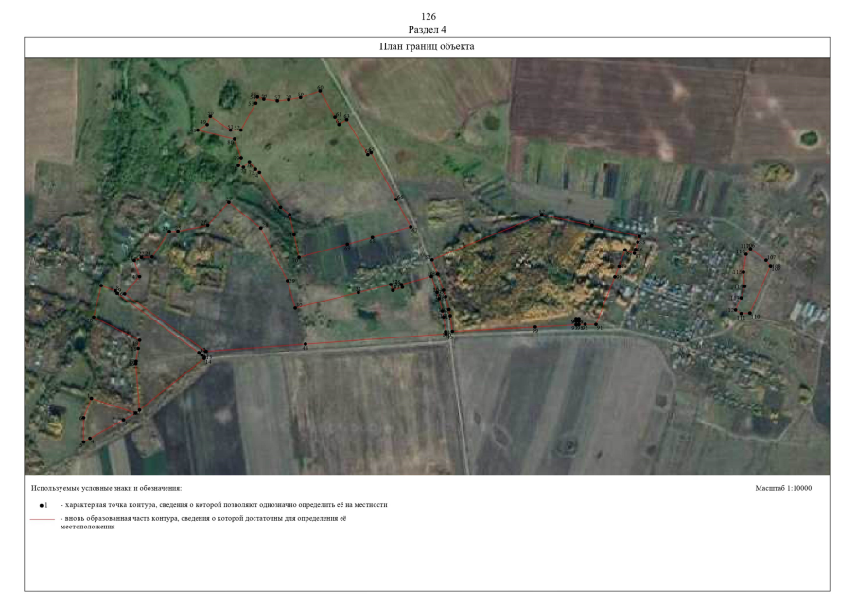Click the red line symbol in legend

tap(43, 519)
